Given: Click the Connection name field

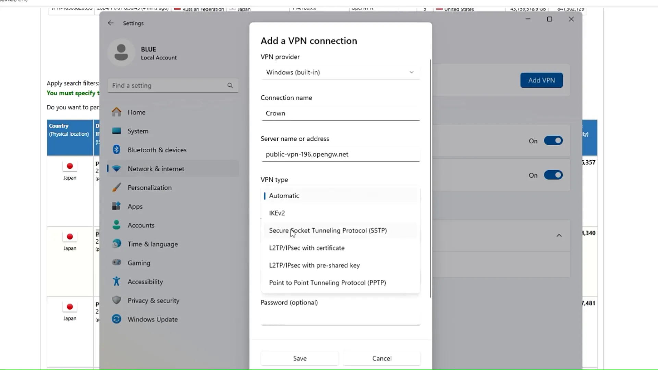Looking at the screenshot, I should coord(341,113).
